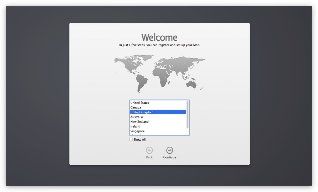Pick Australia in the country list
318x192 pixels.
[137, 117]
